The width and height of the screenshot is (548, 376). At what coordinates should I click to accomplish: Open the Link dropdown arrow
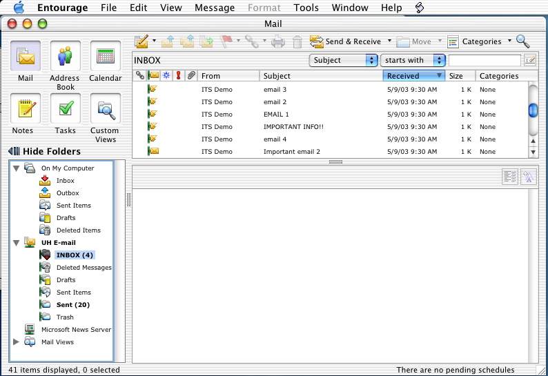click(264, 41)
